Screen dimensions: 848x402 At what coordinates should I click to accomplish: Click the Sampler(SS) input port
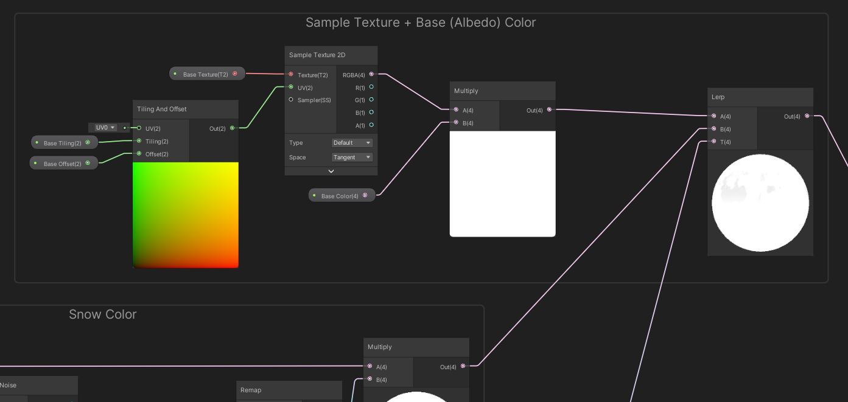[291, 100]
